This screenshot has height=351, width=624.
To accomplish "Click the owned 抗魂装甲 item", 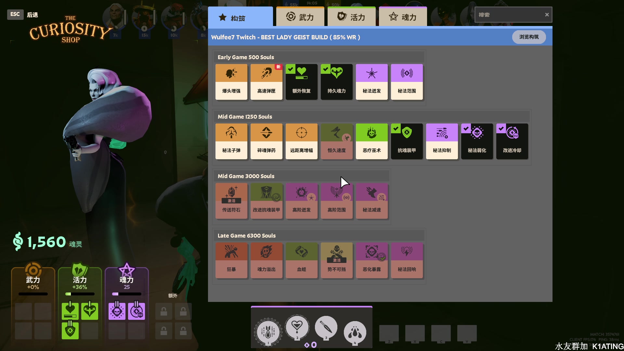I will click(407, 141).
